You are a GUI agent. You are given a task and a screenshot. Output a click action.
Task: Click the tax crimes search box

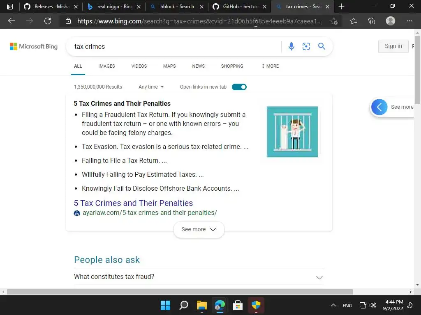[174, 46]
